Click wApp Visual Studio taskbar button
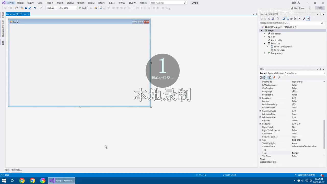Viewport: 327px width, 184px height. (62, 181)
